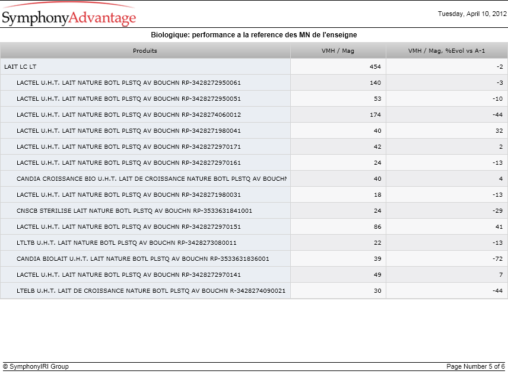
Task: Click the 'VMH / Mag, %Evol vs A-1' header
Action: 446,51
